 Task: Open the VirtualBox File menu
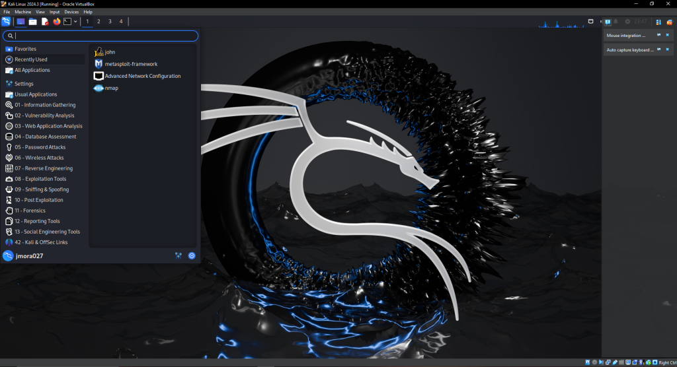7,12
